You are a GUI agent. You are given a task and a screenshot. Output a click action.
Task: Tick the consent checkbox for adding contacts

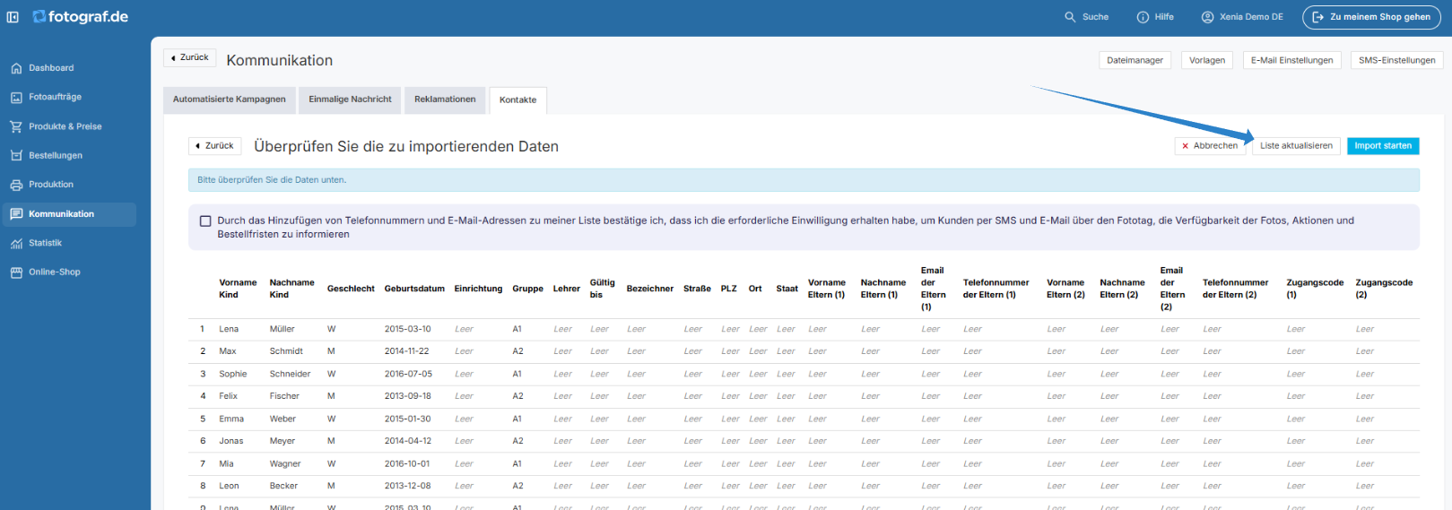[x=205, y=220]
